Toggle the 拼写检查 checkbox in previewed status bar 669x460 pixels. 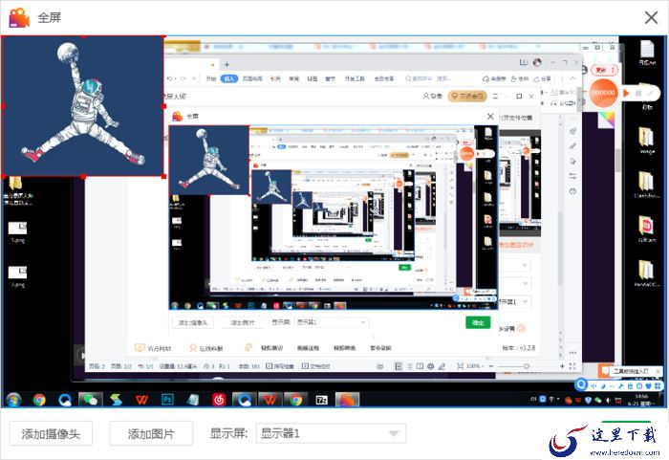coord(280,366)
